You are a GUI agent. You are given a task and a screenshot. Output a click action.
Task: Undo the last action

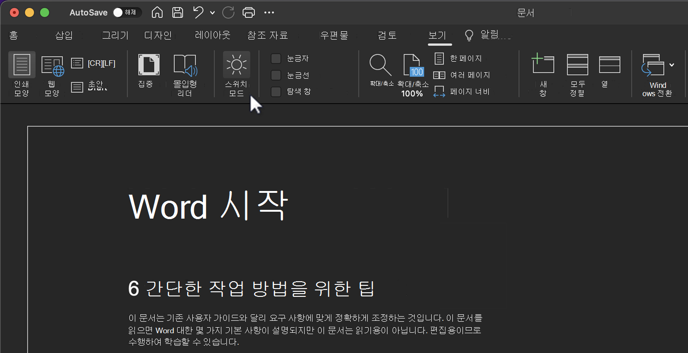(x=198, y=12)
